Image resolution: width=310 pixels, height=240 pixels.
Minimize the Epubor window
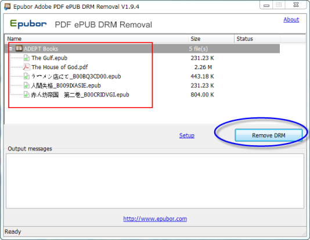(x=266, y=5)
